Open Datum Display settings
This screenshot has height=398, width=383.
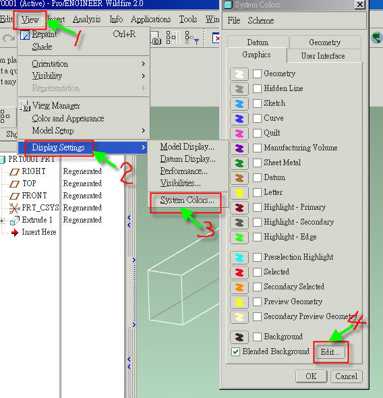pos(187,159)
